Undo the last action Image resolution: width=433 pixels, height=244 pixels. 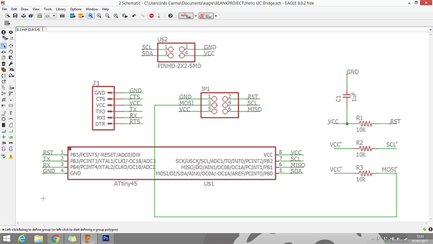click(134, 15)
